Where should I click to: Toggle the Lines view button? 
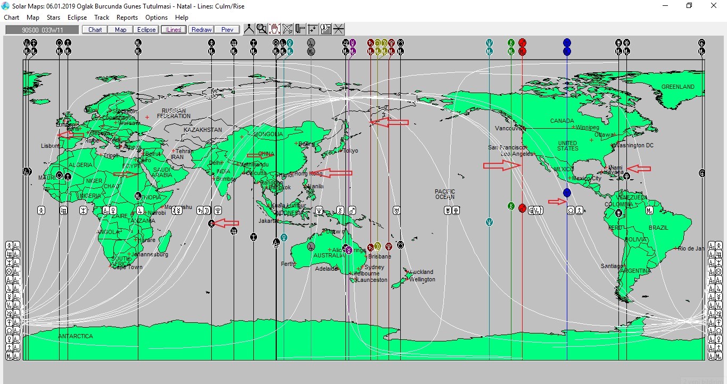[174, 30]
